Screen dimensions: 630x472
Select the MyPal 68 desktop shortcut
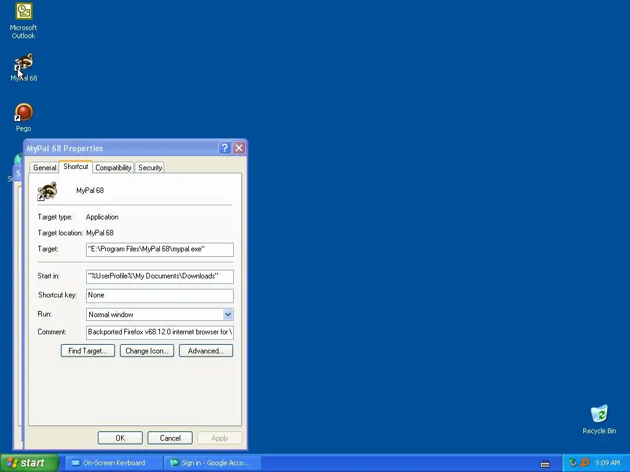24,67
